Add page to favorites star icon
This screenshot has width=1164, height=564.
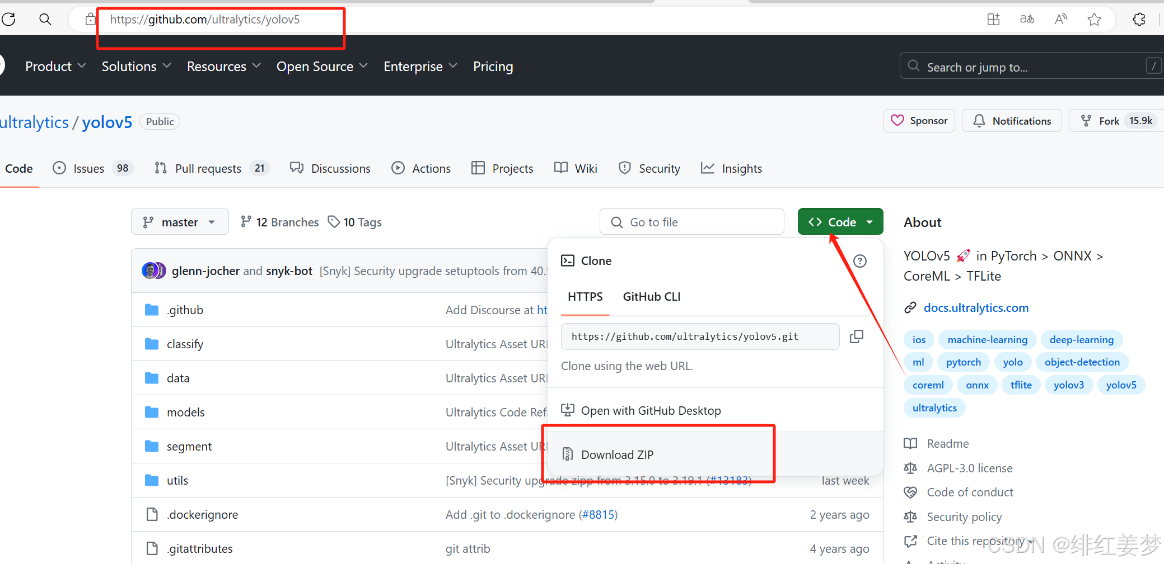(1094, 20)
